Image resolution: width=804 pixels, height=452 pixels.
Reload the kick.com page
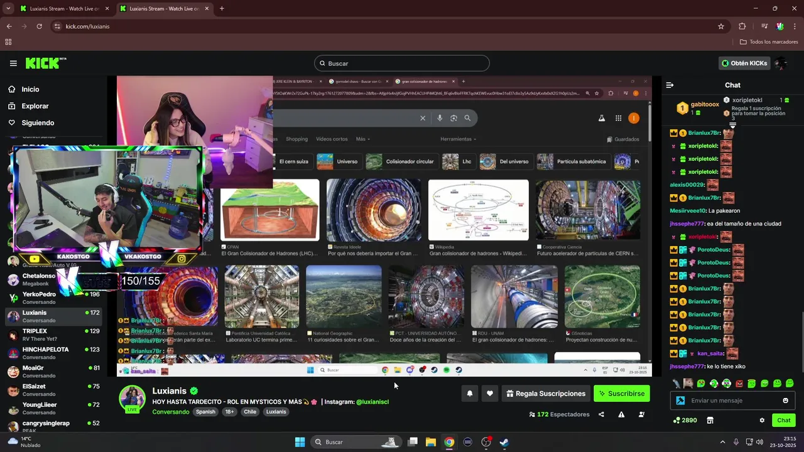click(x=39, y=26)
